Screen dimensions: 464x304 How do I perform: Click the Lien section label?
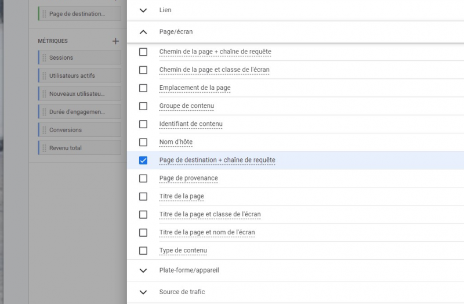(x=165, y=10)
